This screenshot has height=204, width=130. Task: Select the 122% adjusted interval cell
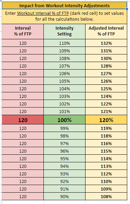point(106,104)
